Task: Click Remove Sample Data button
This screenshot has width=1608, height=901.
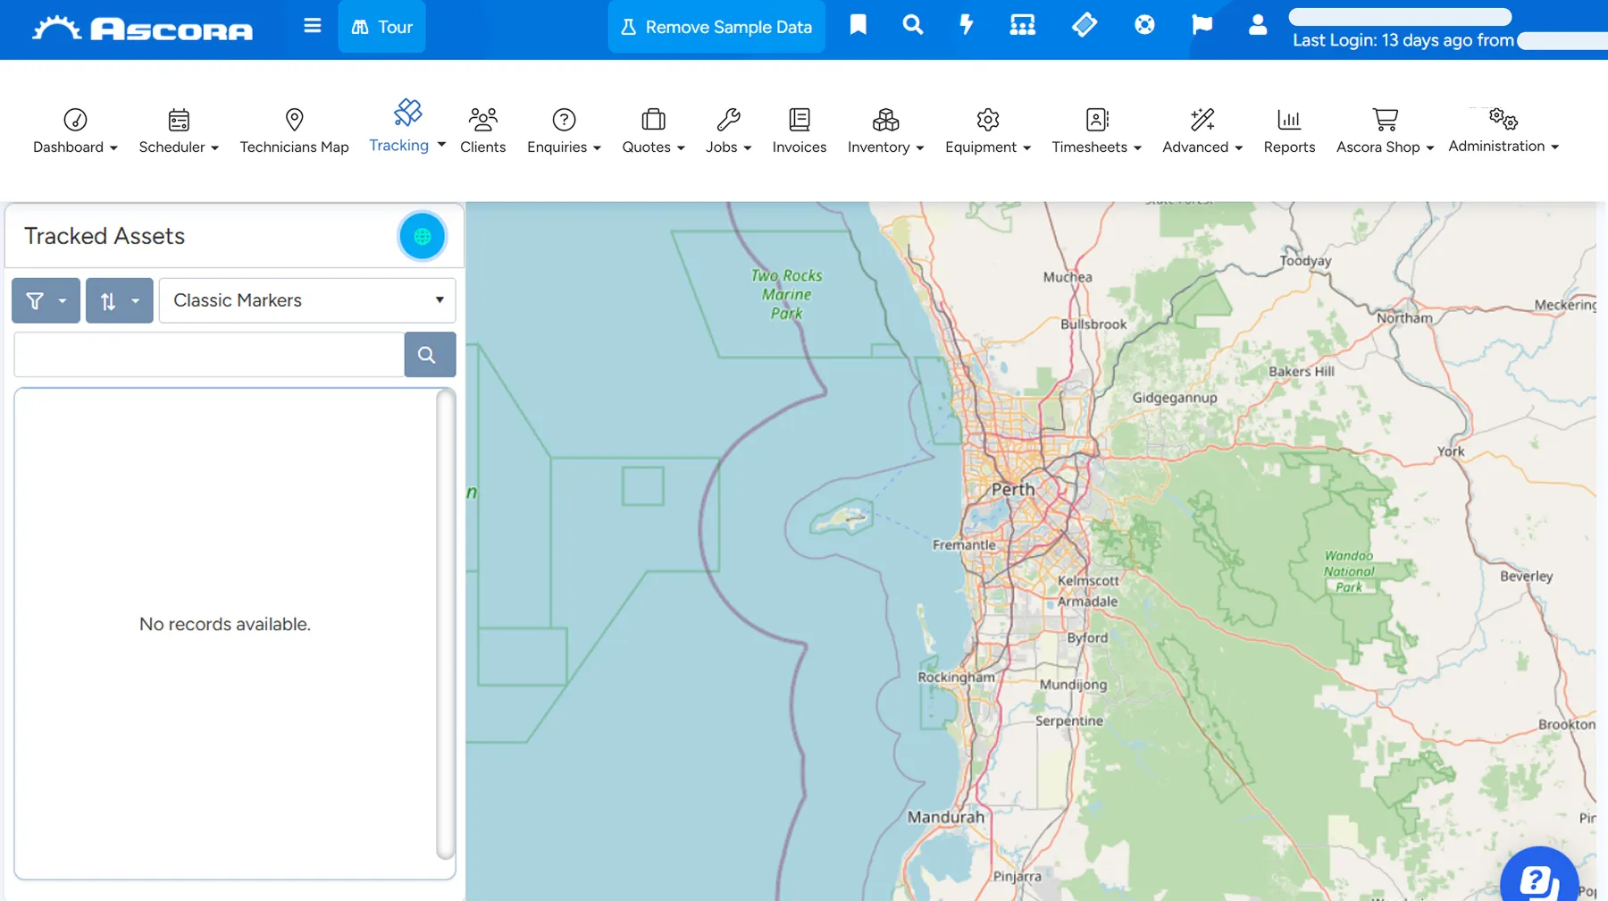Action: 716,27
